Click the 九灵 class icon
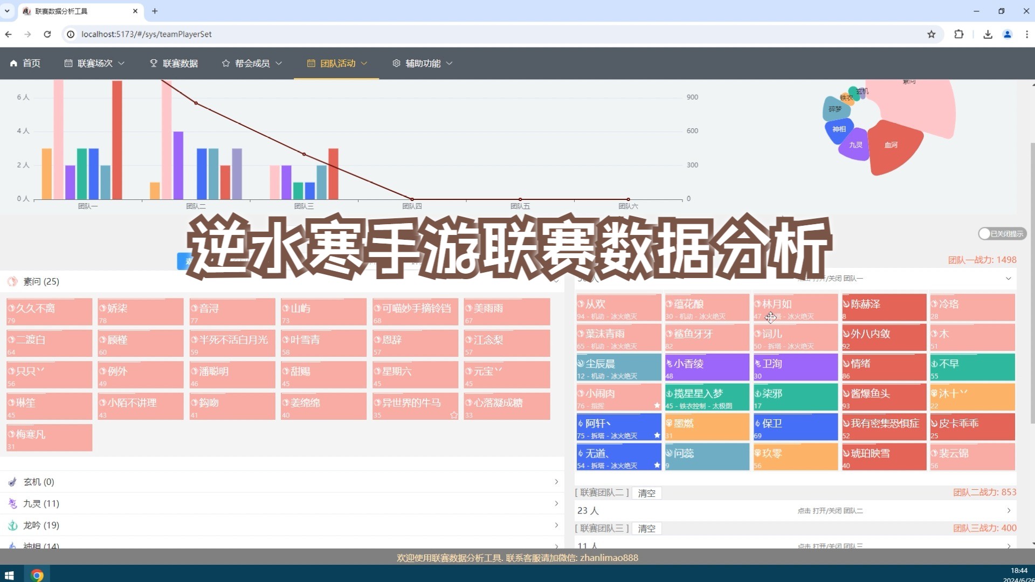The height and width of the screenshot is (582, 1035). click(x=12, y=503)
